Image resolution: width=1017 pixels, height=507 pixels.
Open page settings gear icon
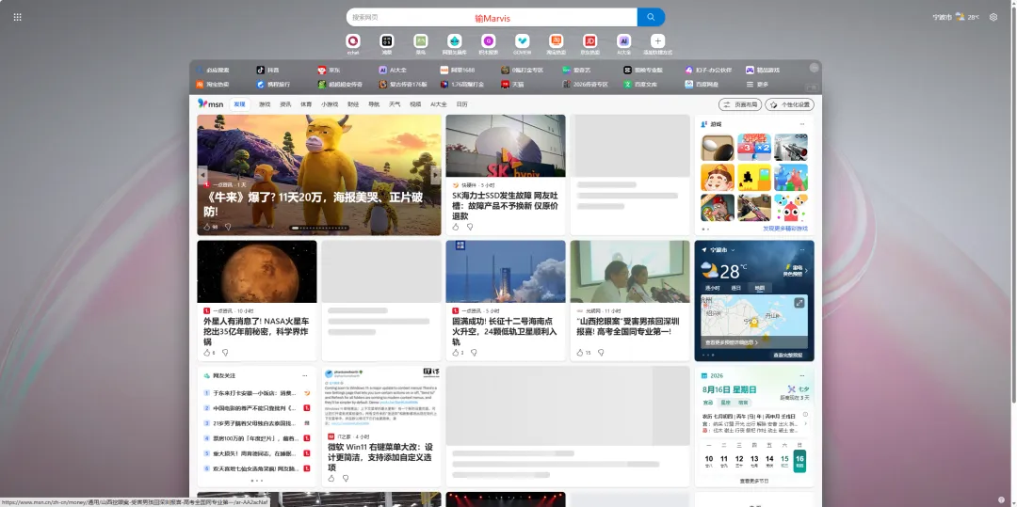[x=993, y=17]
